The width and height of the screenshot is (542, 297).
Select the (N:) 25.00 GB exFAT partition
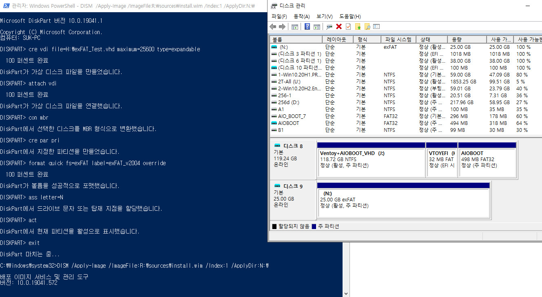[x=403, y=200]
